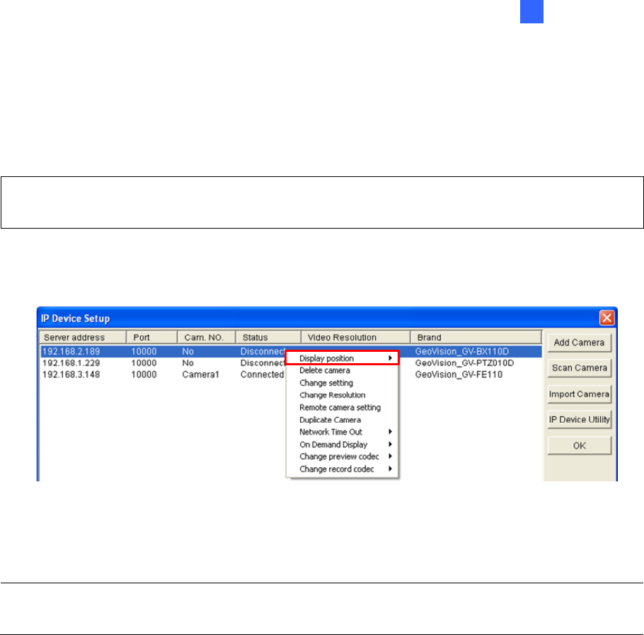Click GeoVision_GV-FE110 brand cell
Screen dimensions: 644x635
459,374
